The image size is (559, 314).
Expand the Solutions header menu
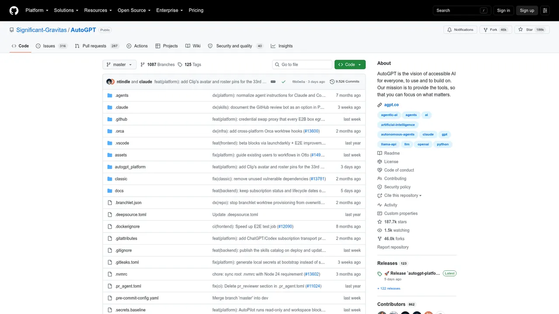pos(66,10)
